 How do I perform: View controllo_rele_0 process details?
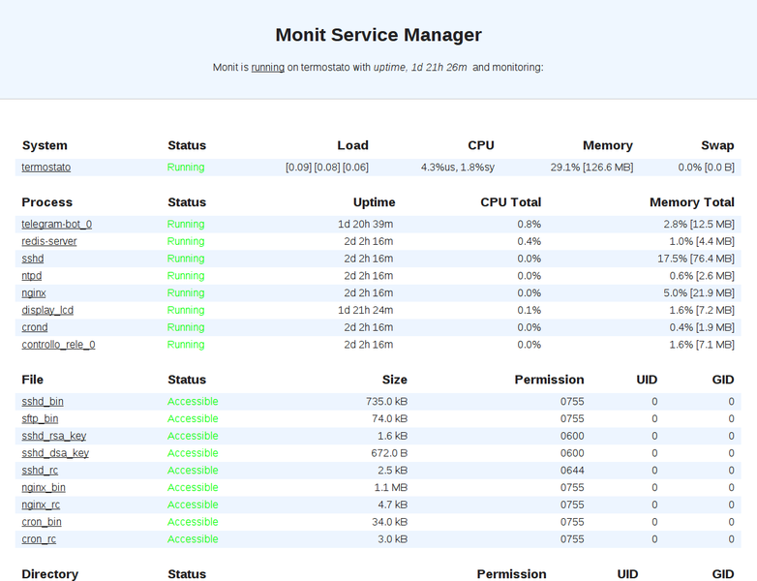coord(58,345)
